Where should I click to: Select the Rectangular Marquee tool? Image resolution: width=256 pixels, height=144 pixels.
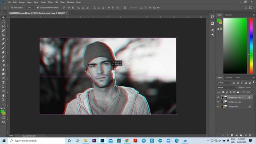click(3, 22)
